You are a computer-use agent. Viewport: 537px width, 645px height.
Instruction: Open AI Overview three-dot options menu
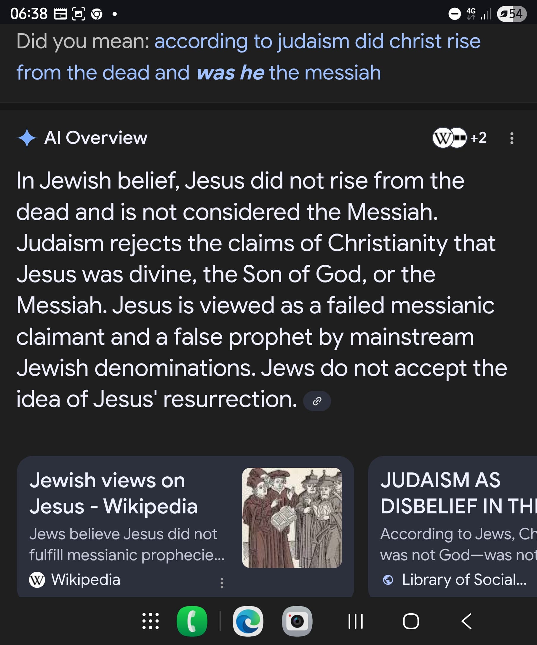[512, 138]
